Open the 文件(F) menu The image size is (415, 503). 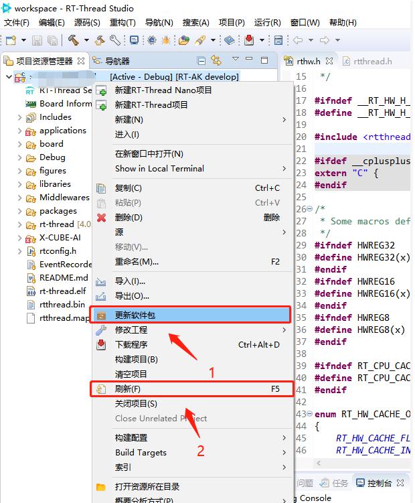pyautogui.click(x=16, y=23)
